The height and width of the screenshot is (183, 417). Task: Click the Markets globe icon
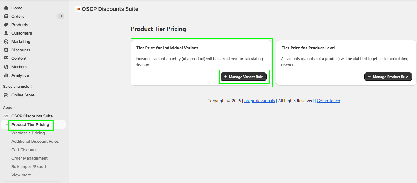(6, 67)
